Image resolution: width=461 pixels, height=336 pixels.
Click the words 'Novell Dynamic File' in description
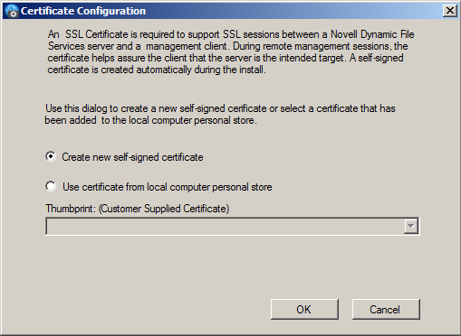(372, 34)
